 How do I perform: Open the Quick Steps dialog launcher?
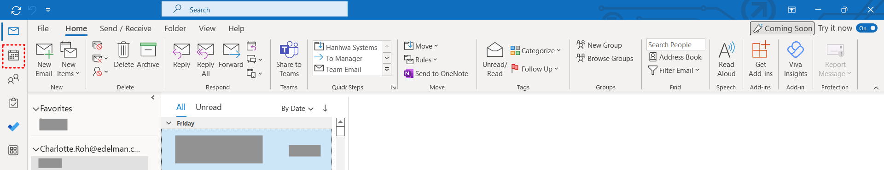tap(393, 87)
